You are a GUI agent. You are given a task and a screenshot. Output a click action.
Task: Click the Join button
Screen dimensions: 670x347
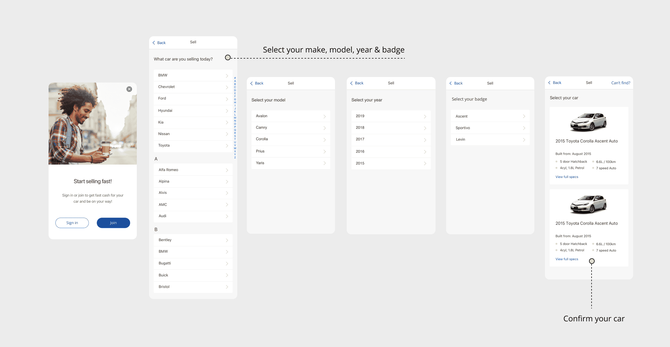coord(113,223)
